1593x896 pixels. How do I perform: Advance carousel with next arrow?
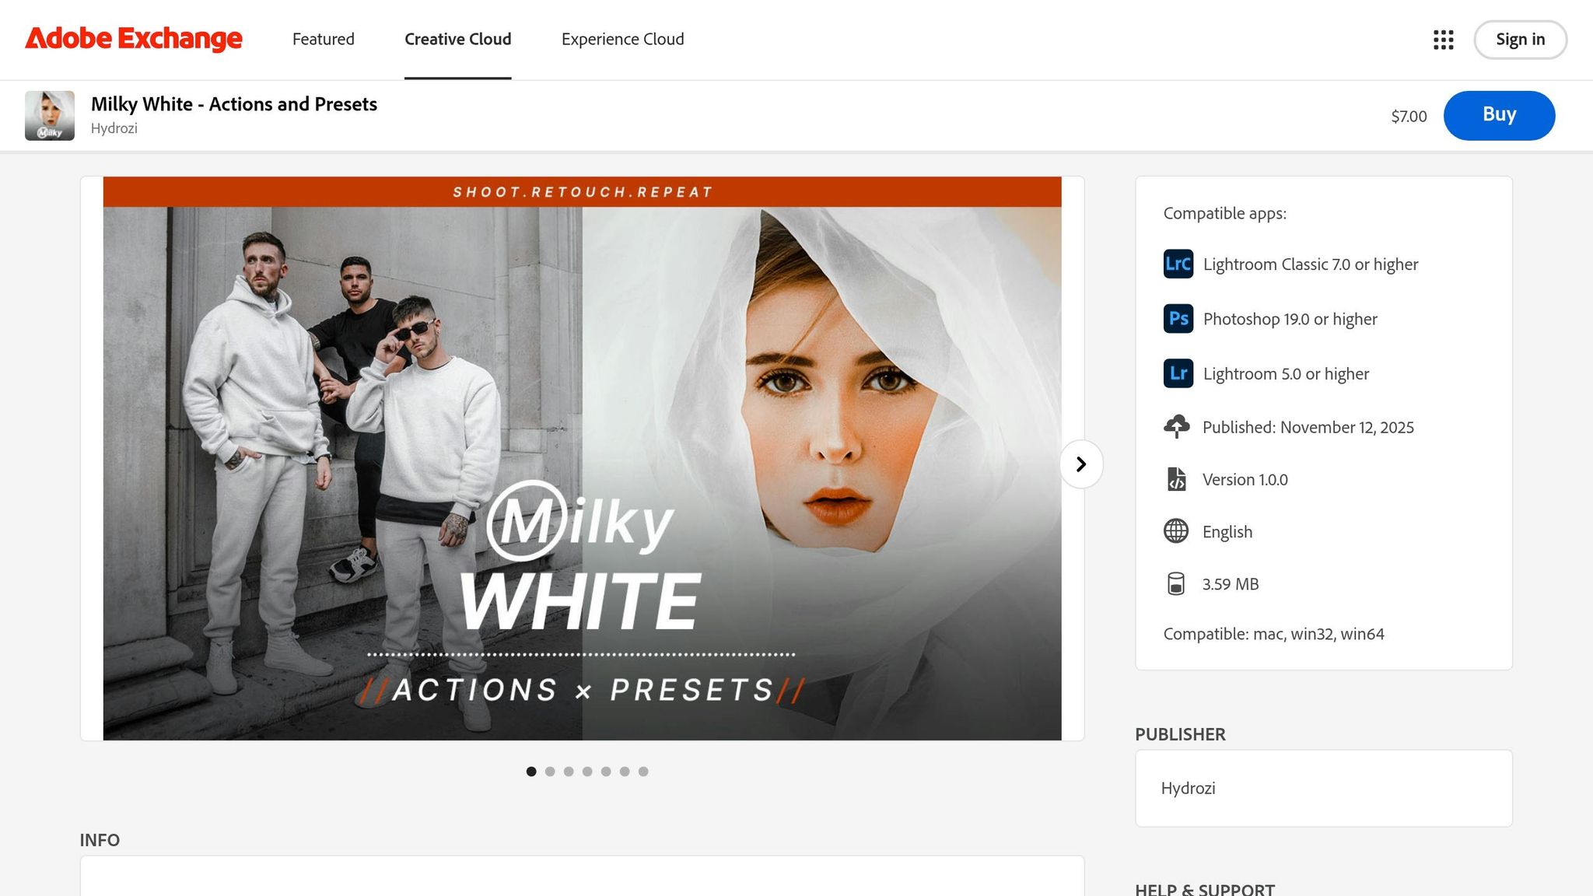[x=1081, y=464]
